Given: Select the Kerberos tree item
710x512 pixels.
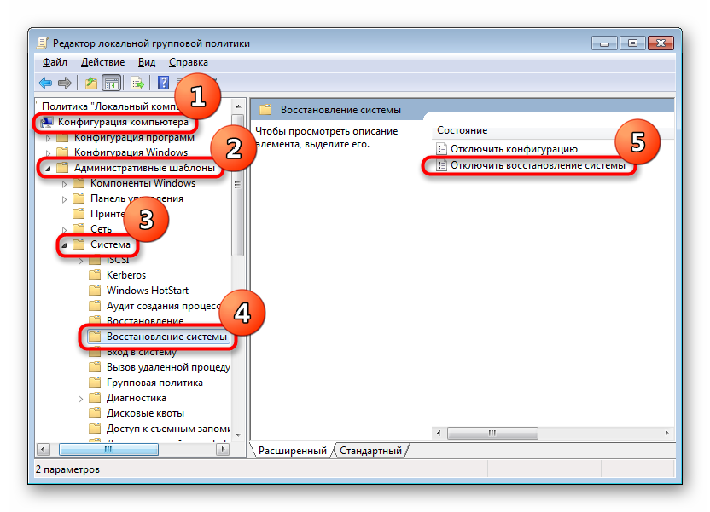Looking at the screenshot, I should click(126, 275).
